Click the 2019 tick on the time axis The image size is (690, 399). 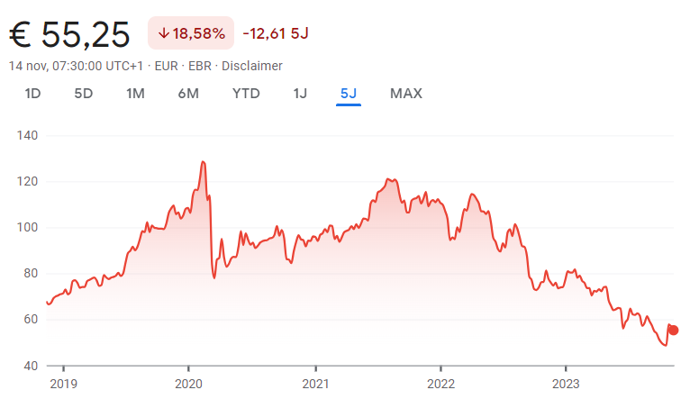pos(63,384)
